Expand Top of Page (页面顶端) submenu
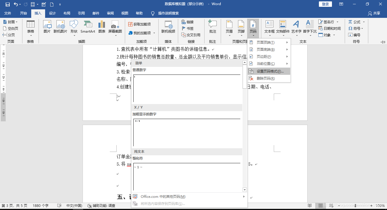 tap(269, 43)
